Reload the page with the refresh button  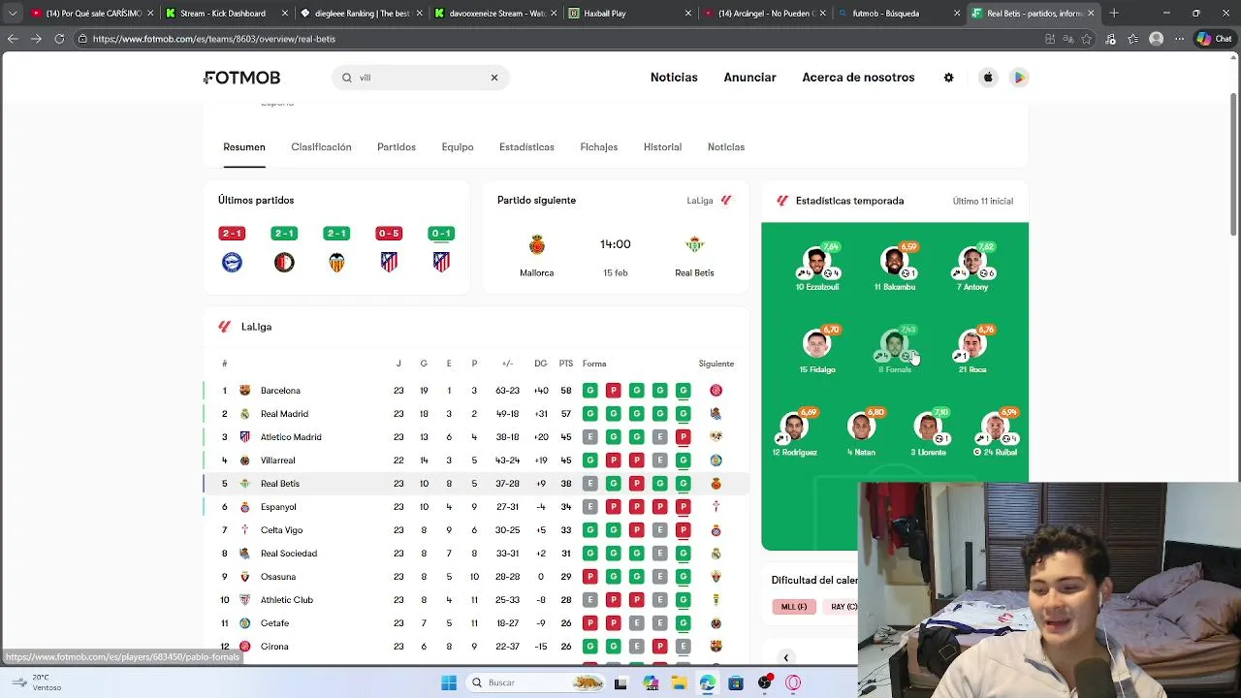59,39
